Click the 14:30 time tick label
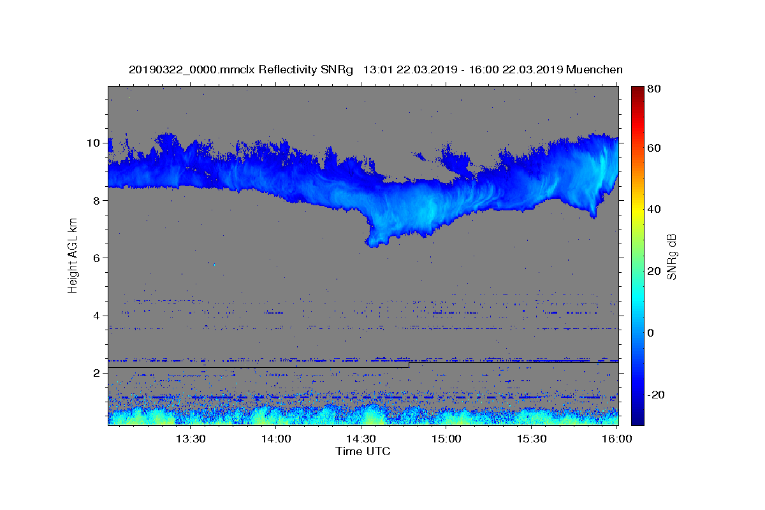This screenshot has height=510, width=765. click(361, 439)
